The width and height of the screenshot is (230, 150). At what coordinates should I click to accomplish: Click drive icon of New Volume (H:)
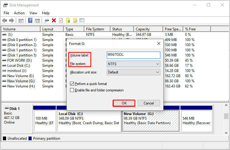click(x=4, y=86)
